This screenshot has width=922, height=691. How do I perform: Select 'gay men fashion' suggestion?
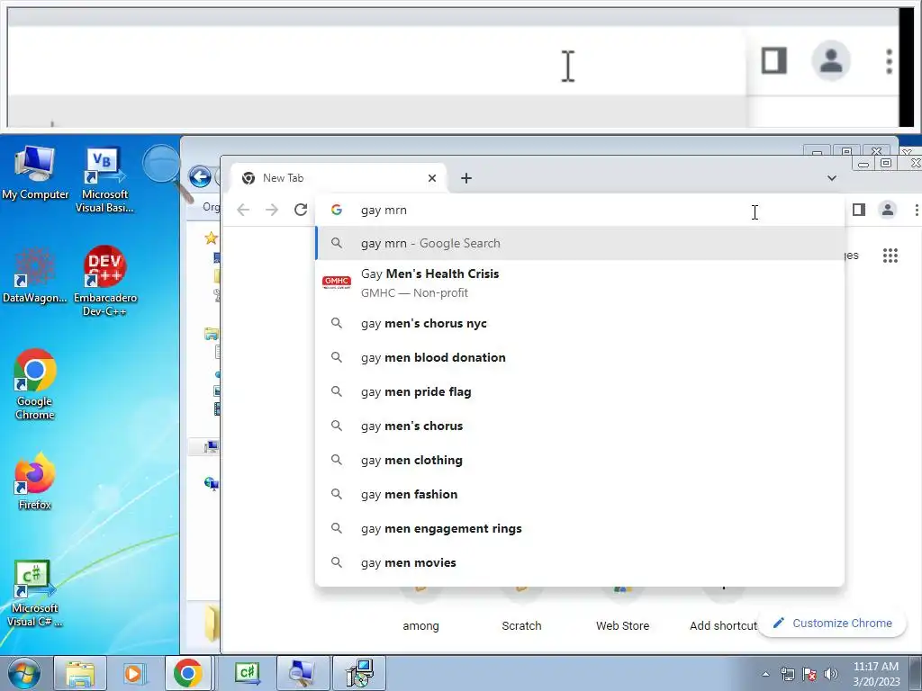tap(580, 494)
